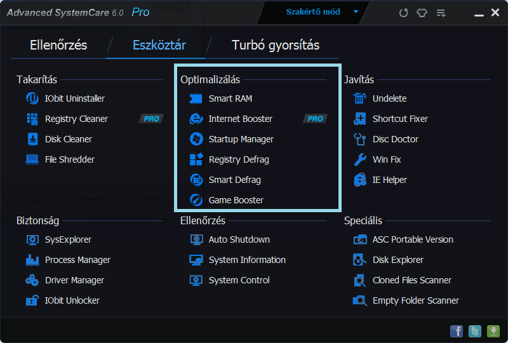Click the Internet Booster icon

click(x=196, y=119)
